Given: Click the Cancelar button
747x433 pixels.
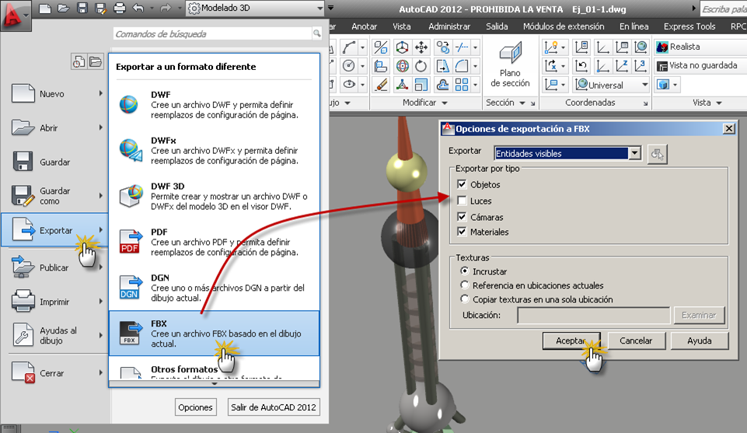Looking at the screenshot, I should click(636, 340).
